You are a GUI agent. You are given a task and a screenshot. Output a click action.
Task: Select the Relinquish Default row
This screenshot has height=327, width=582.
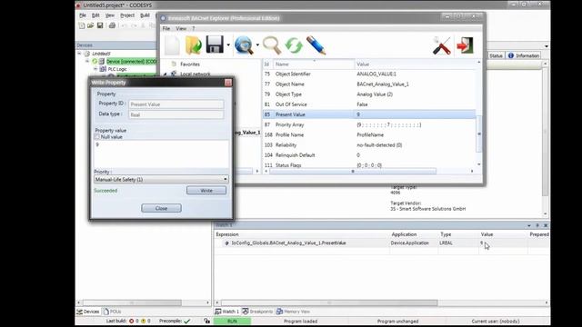click(369, 155)
